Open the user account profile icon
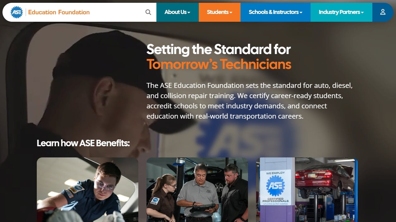Image resolution: width=396 pixels, height=222 pixels. tap(383, 12)
